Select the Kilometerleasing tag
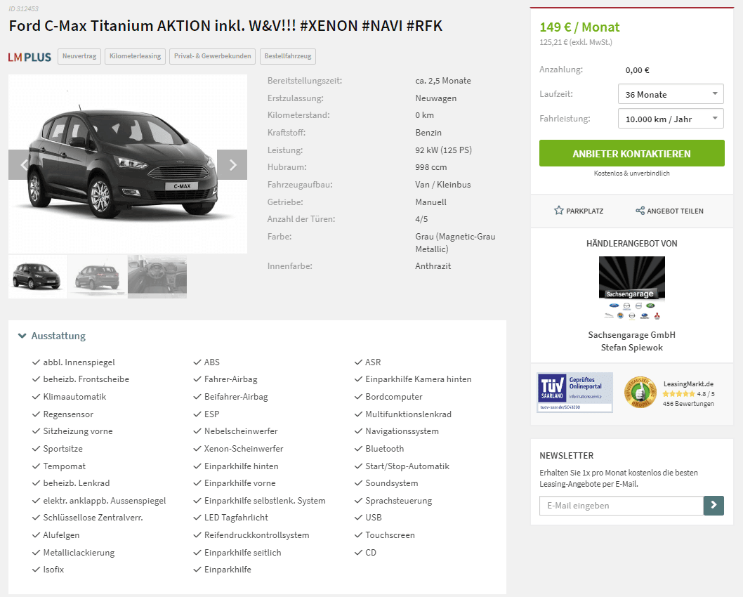Viewport: 743px width, 597px height. tap(135, 56)
